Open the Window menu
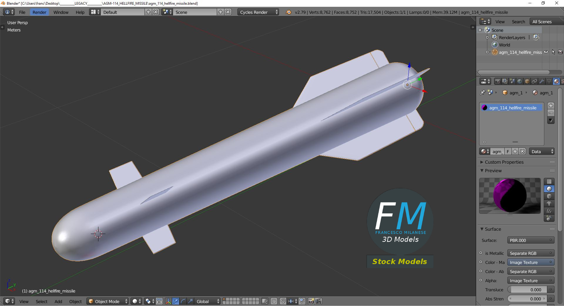564x306 pixels. (61, 12)
